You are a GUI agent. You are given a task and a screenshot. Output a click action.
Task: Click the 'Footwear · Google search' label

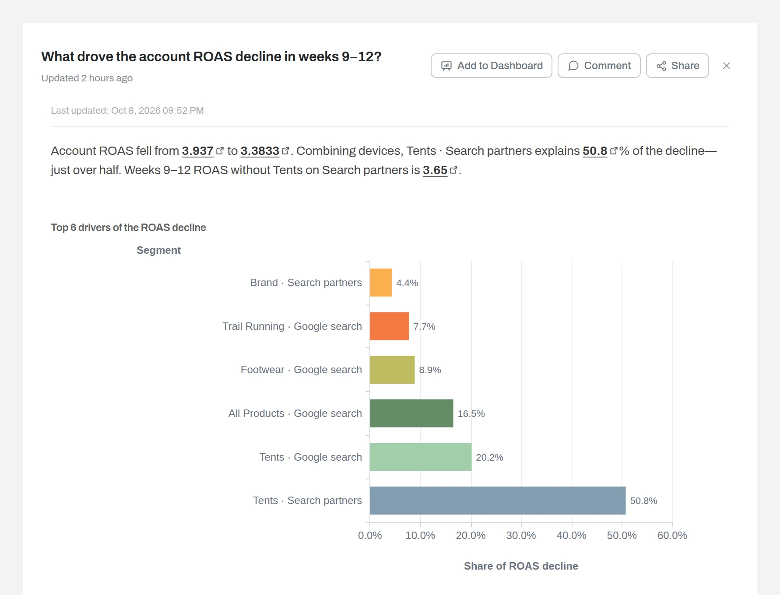coord(302,370)
